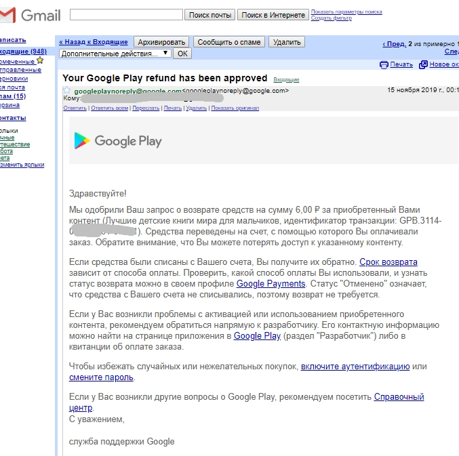Click small Удалить link under sender

click(196, 108)
